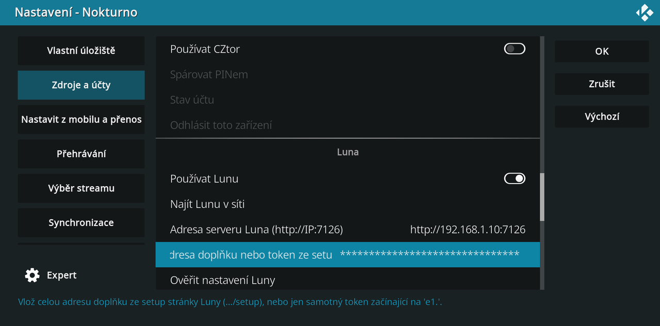Edit the masked Luna token field

tap(348, 255)
